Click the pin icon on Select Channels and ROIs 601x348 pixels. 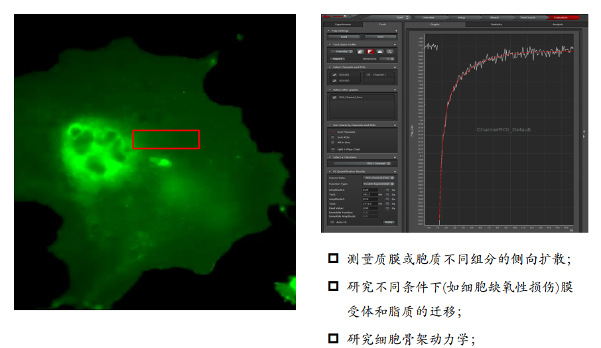(395, 68)
